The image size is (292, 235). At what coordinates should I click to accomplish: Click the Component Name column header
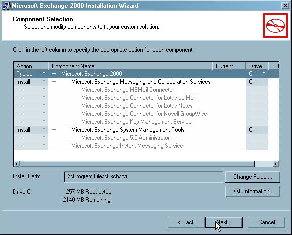(130, 66)
